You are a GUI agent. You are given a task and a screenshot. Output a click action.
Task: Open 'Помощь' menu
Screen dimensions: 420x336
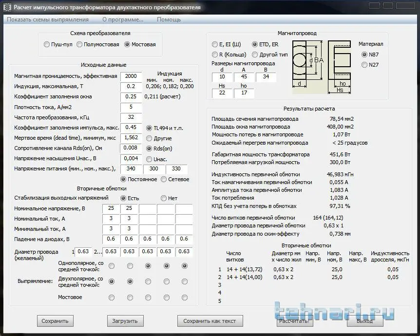tap(169, 19)
